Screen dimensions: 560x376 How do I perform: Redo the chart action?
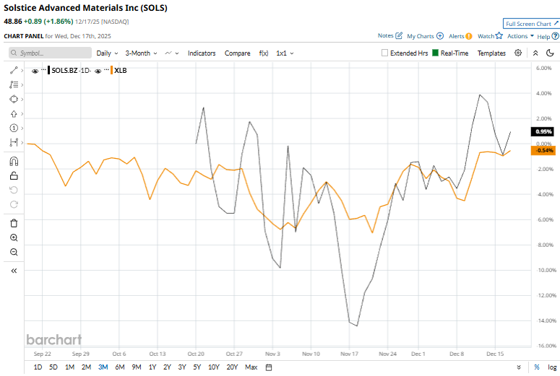14,204
